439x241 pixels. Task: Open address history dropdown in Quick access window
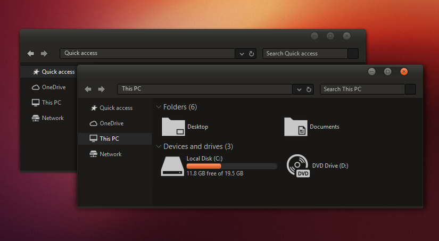click(242, 54)
